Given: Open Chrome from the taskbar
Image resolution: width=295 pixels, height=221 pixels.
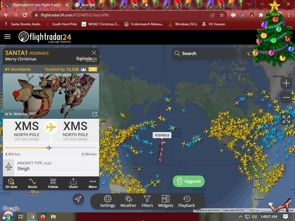Looking at the screenshot, I should (32, 217).
